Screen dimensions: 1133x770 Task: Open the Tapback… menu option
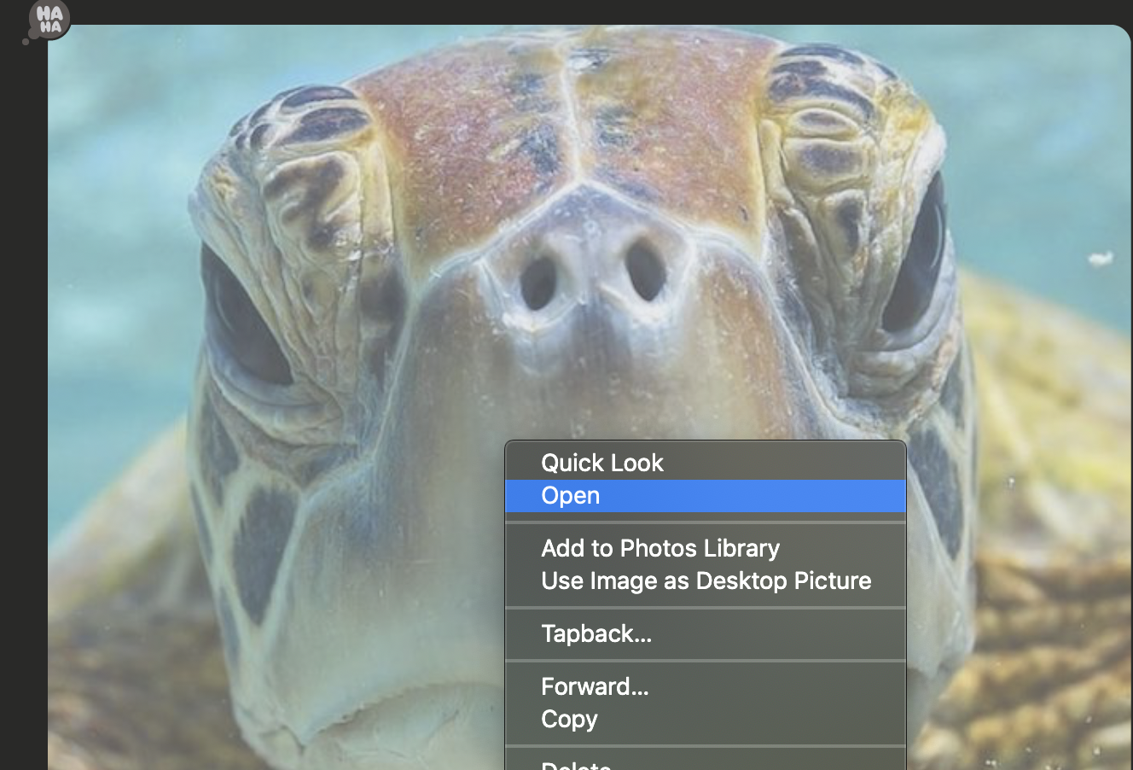click(x=706, y=633)
